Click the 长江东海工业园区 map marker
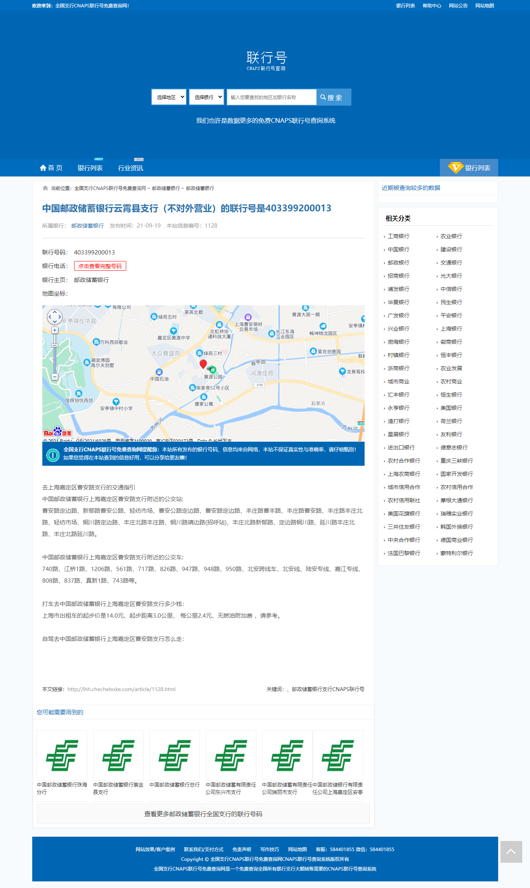This screenshot has width=530, height=888. 271,333
